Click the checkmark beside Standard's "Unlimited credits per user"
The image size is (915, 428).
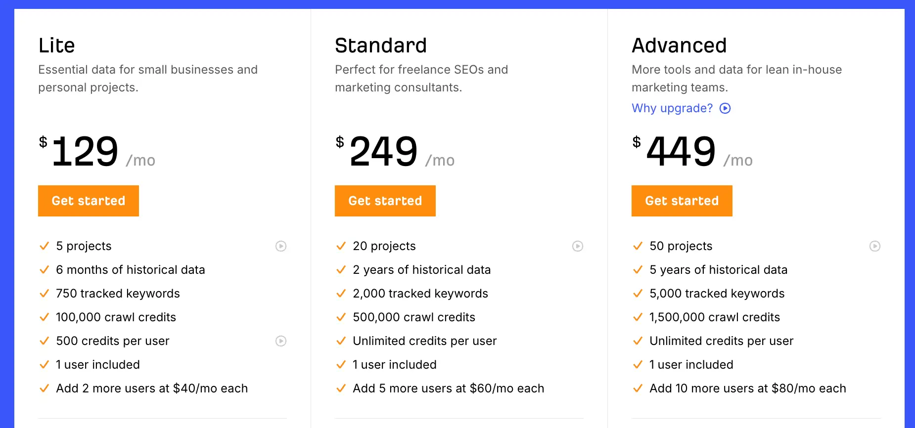click(341, 341)
